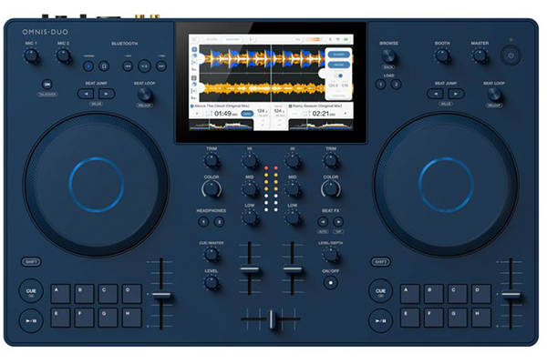The width and height of the screenshot is (547, 364).
Task: Click the Beat FX next arrow
Action: (x=338, y=221)
